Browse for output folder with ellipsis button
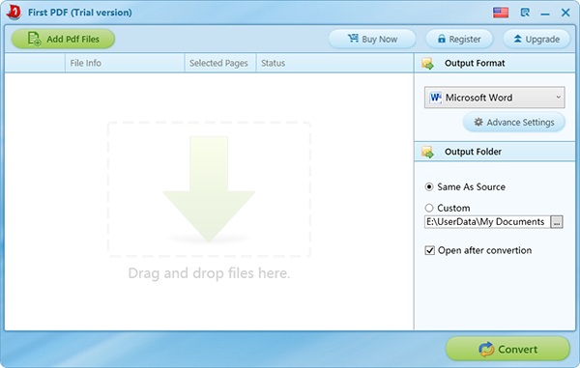 coord(557,222)
